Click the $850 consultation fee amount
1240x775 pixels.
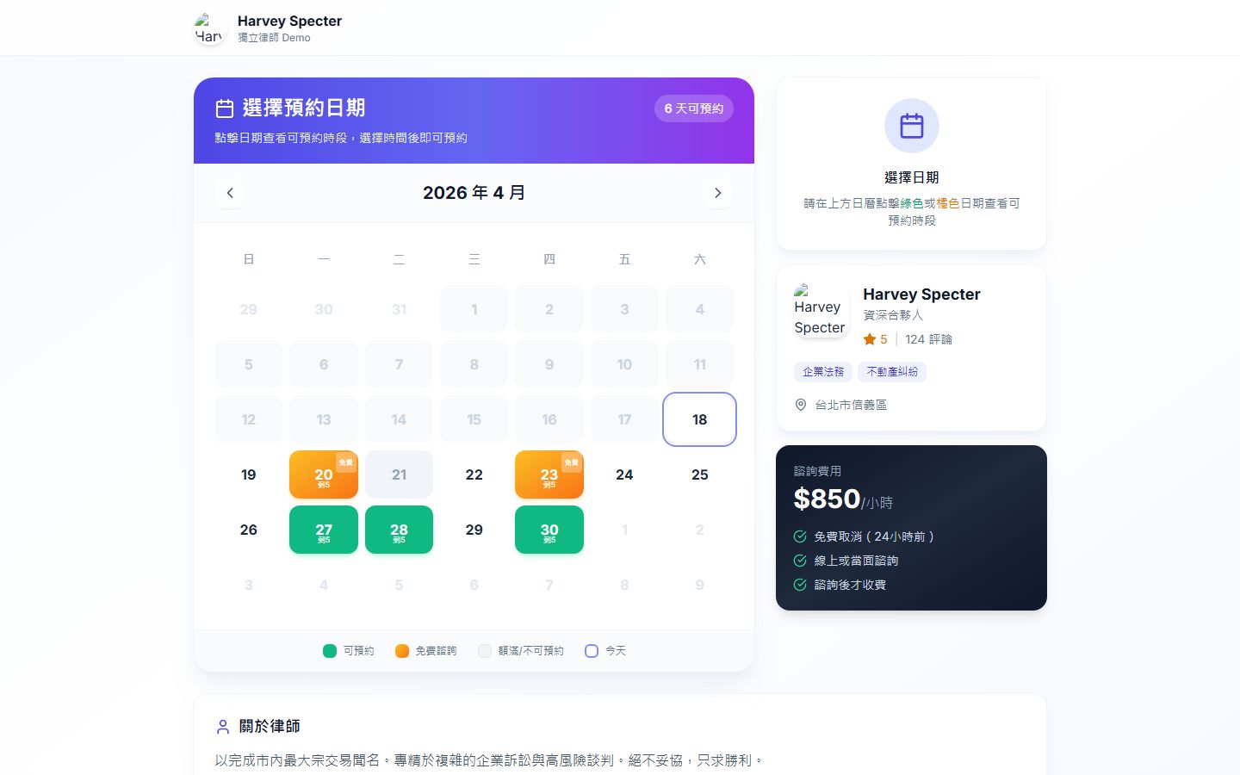pos(827,499)
